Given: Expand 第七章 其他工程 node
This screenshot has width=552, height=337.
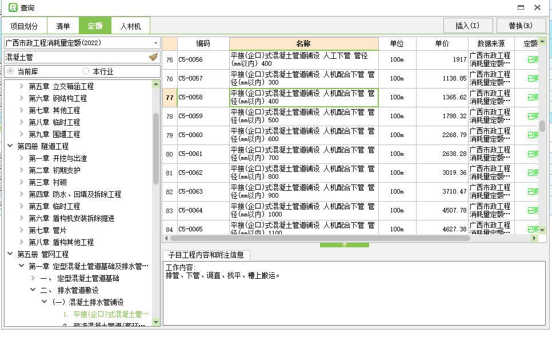Looking at the screenshot, I should (x=22, y=110).
